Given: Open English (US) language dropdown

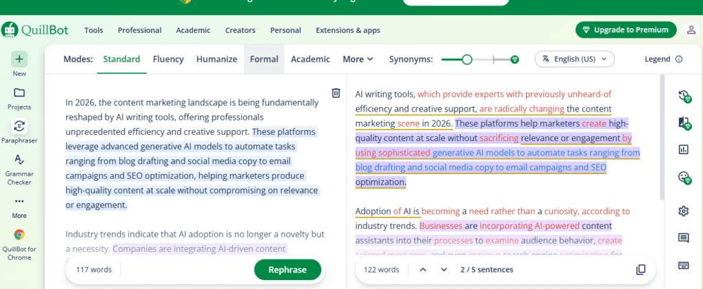Looking at the screenshot, I should tap(575, 59).
